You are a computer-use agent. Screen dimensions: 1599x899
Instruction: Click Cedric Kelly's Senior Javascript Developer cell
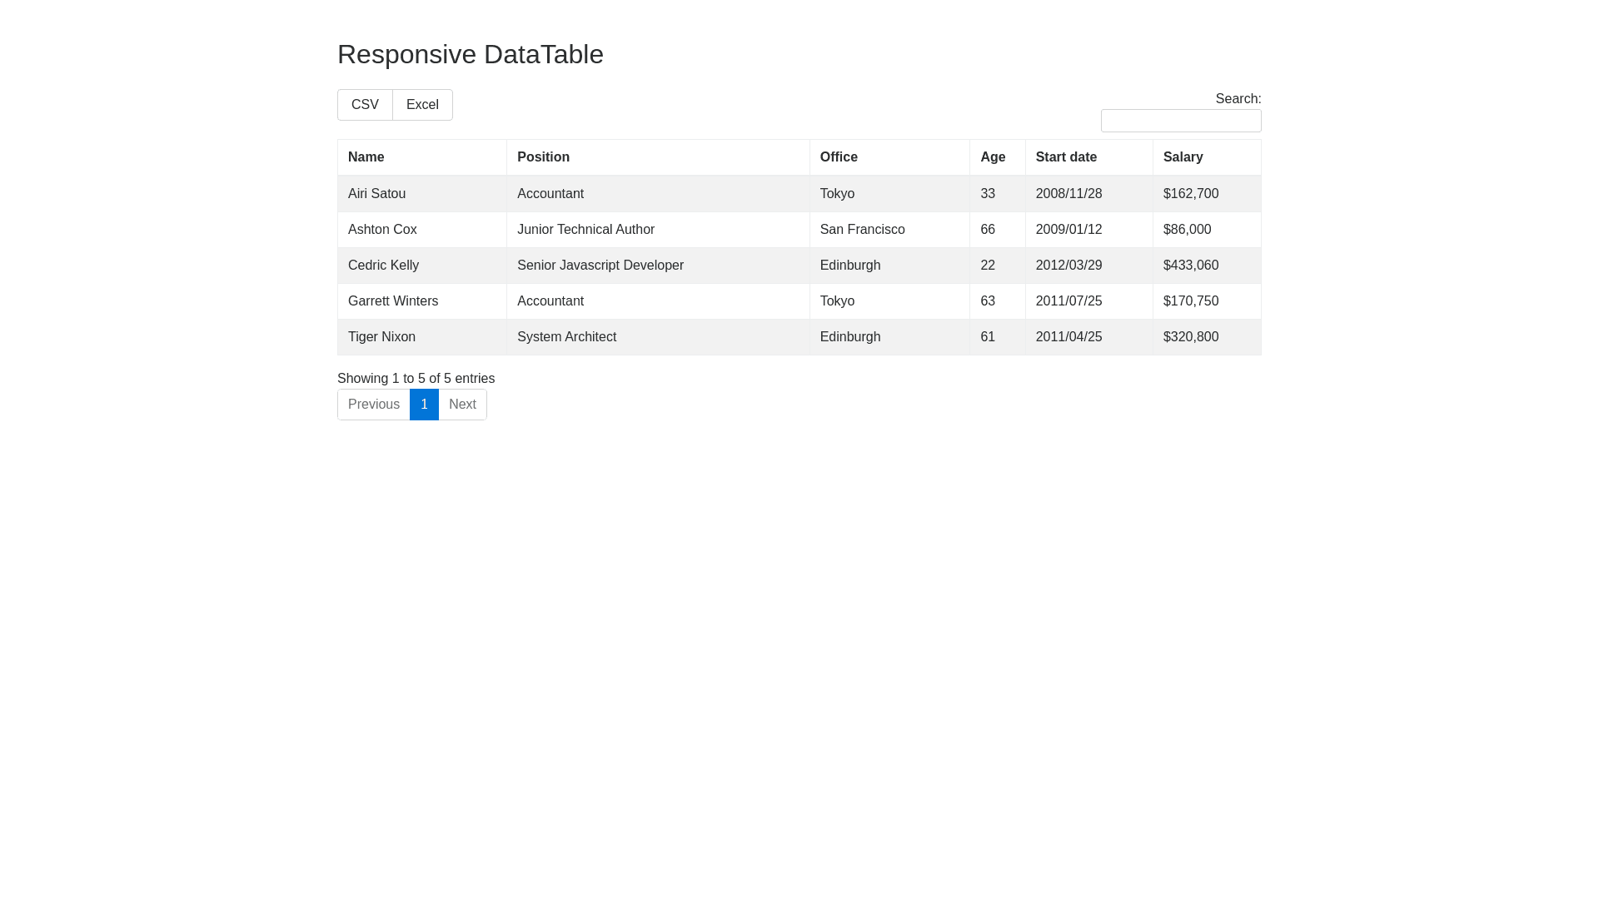tap(600, 266)
